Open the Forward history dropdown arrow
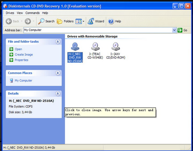Viewport: 193px width, 151px height. (x=34, y=21)
